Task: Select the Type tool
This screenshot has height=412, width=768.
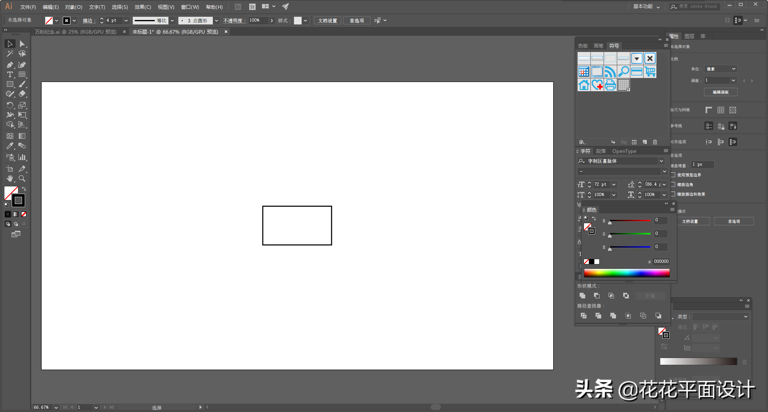Action: (10, 75)
